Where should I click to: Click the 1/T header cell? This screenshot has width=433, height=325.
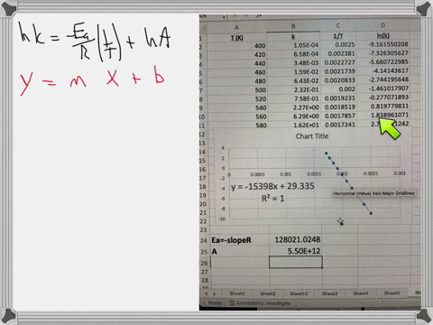[x=338, y=36]
